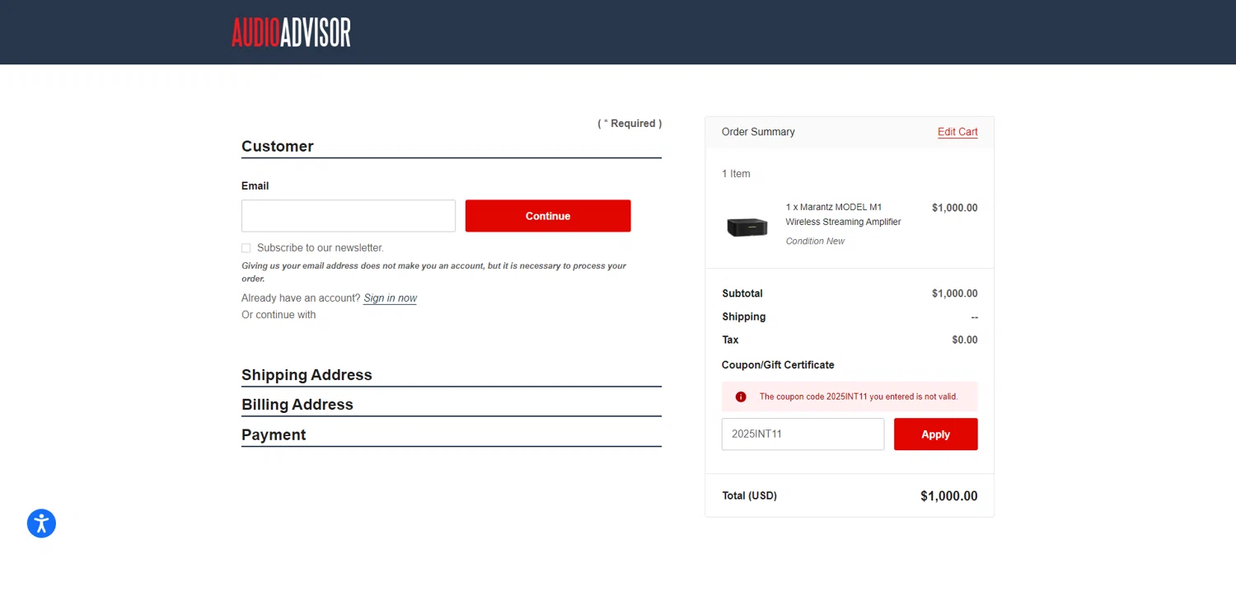Click the Already have an account? text
This screenshot has height=596, width=1236.
pos(301,298)
